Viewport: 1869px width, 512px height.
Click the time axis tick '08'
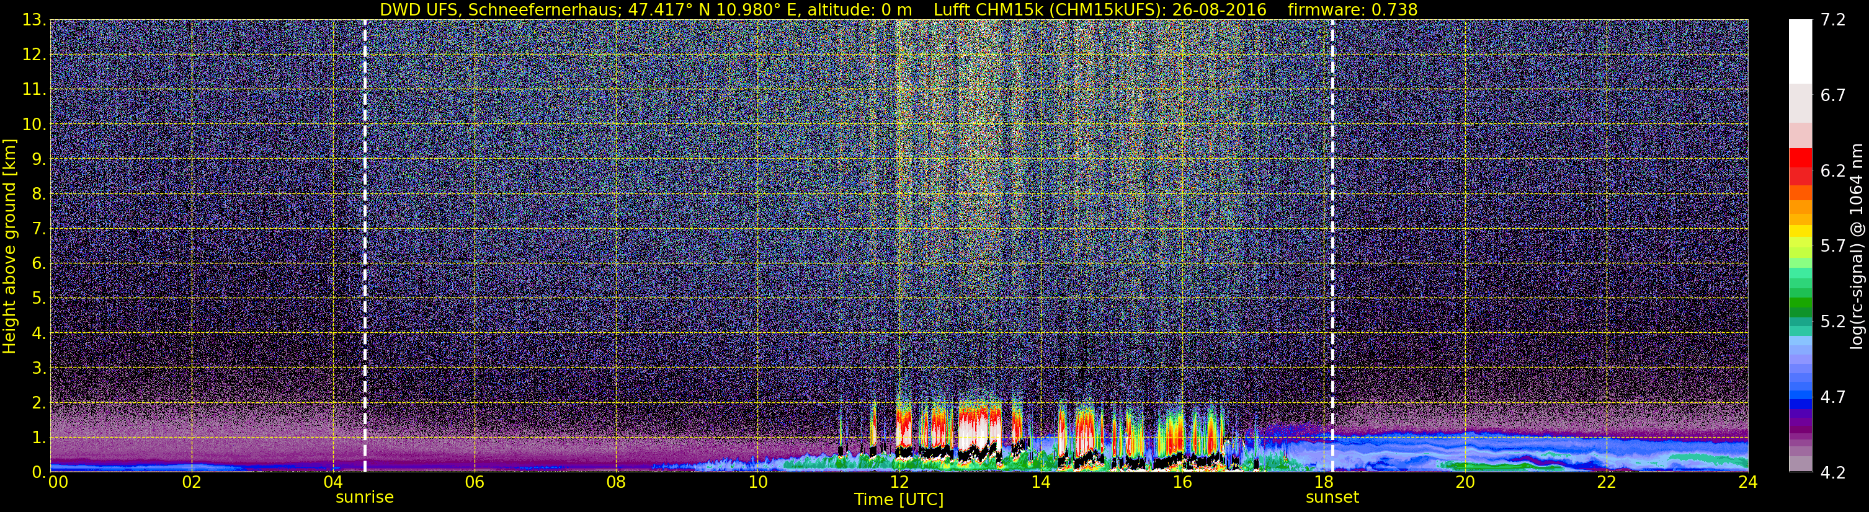616,482
